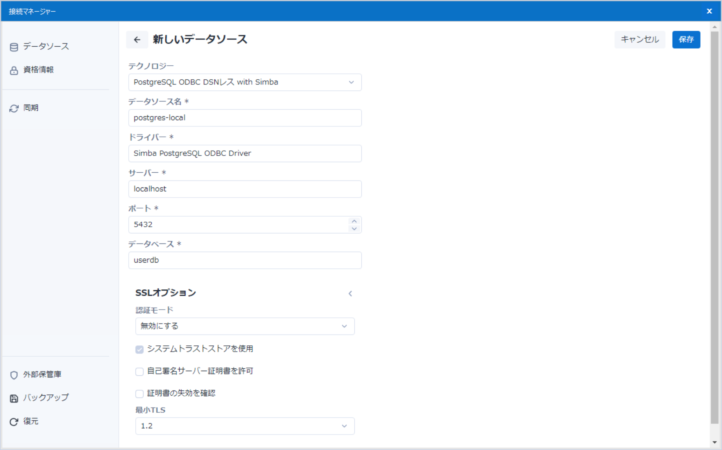Screen dimensions: 722x450
Task: Decrement the ポート value with down arrow
Action: pos(354,229)
